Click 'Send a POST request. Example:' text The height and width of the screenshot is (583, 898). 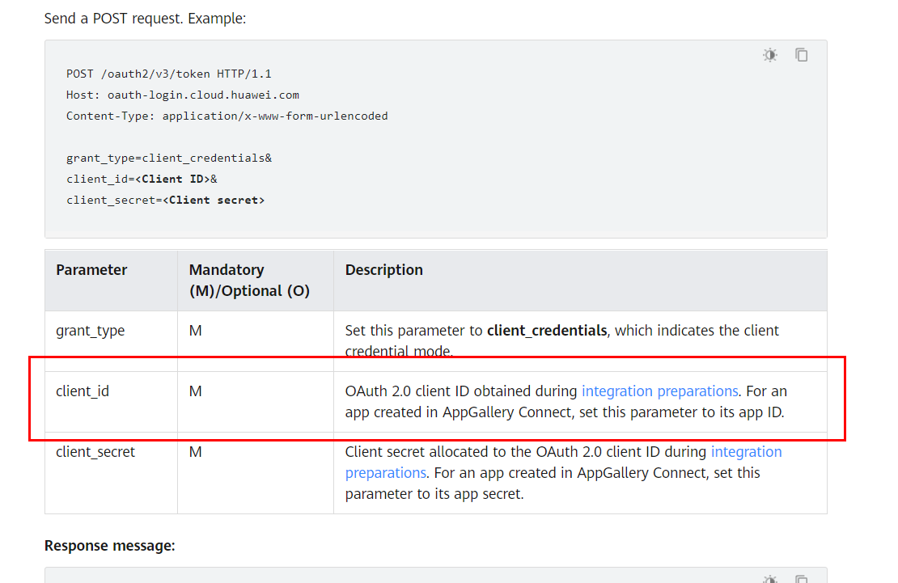(x=146, y=19)
